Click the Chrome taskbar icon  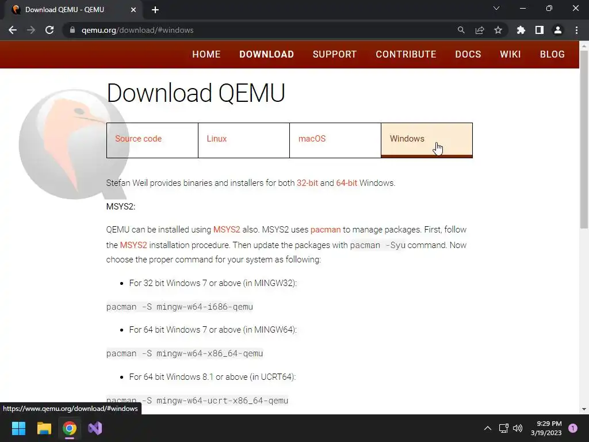coord(70,428)
